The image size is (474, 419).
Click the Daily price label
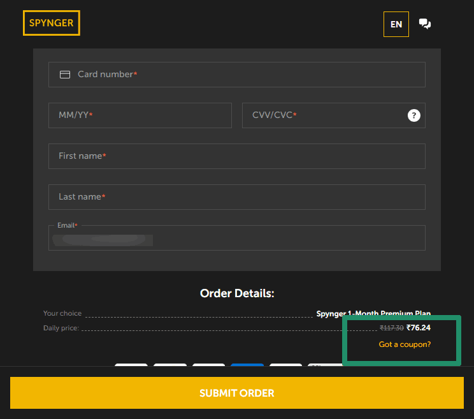point(61,328)
